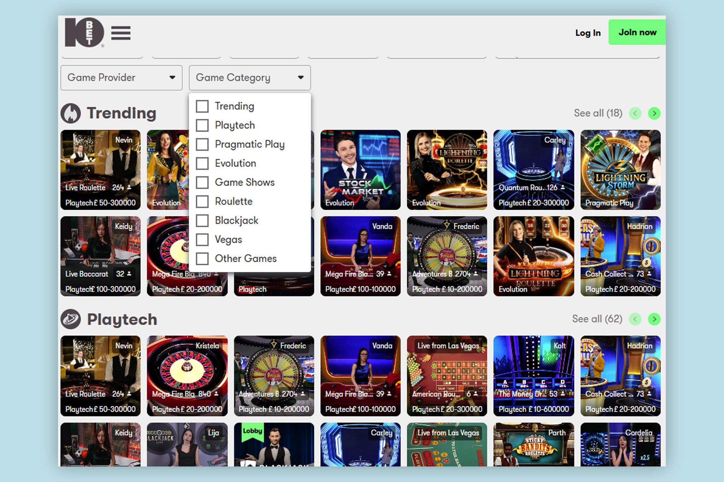
Task: Open Mega Fire Blaze with Vanda in Trending
Action: (x=360, y=256)
